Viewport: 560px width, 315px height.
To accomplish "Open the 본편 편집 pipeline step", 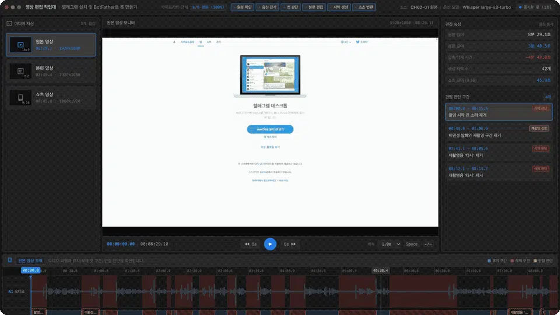I will 314,7.
